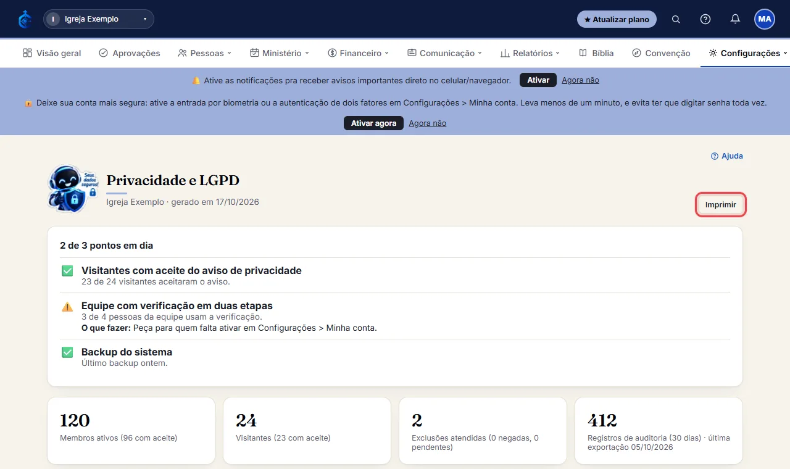Dismiss security banner with Agora não
The height and width of the screenshot is (469, 790).
pos(427,123)
